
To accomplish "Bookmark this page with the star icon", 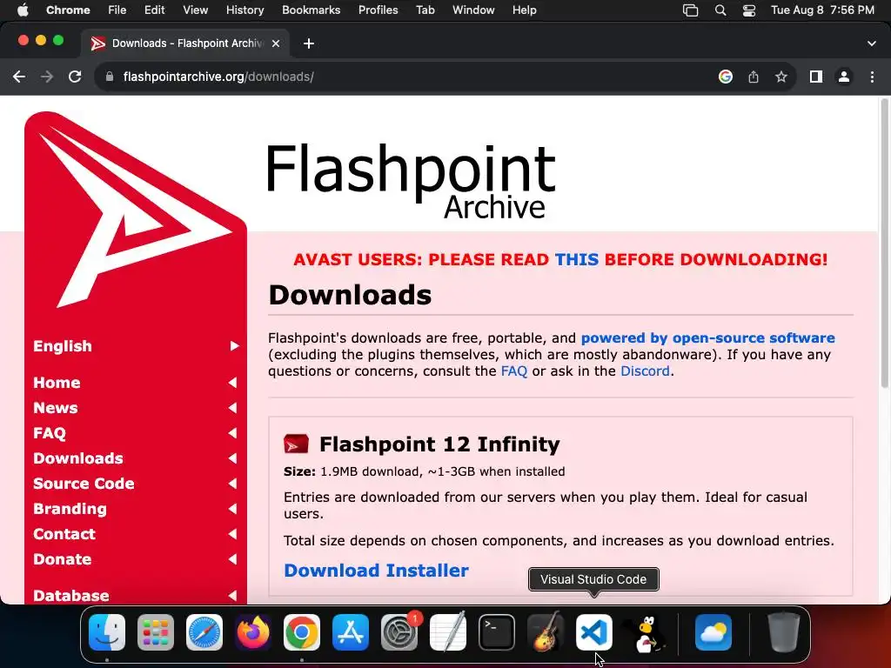I will click(x=781, y=77).
